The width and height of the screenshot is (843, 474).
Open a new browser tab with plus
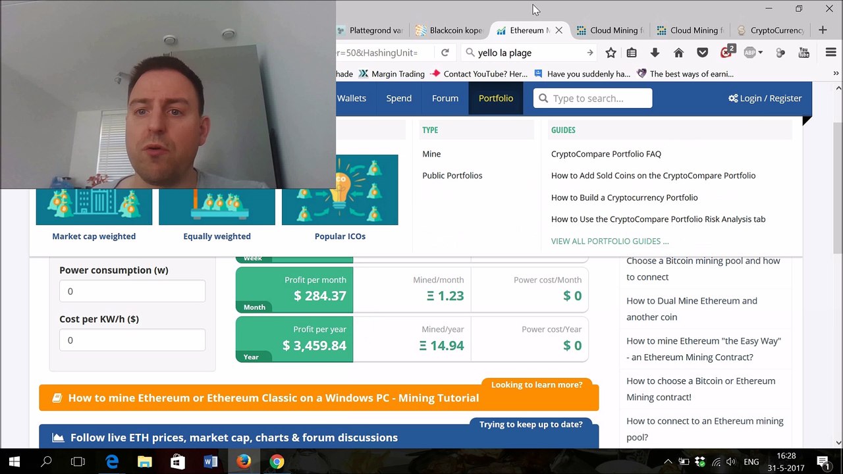point(823,30)
